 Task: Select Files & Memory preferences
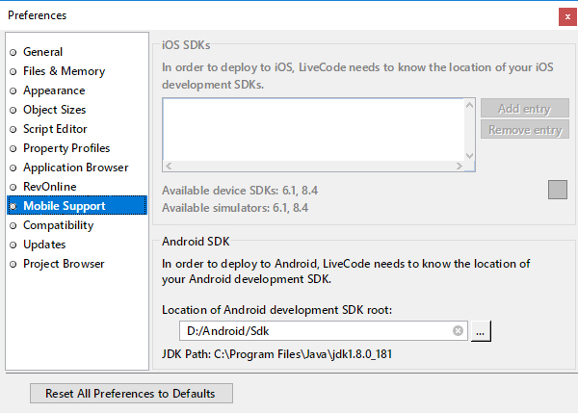[x=64, y=71]
